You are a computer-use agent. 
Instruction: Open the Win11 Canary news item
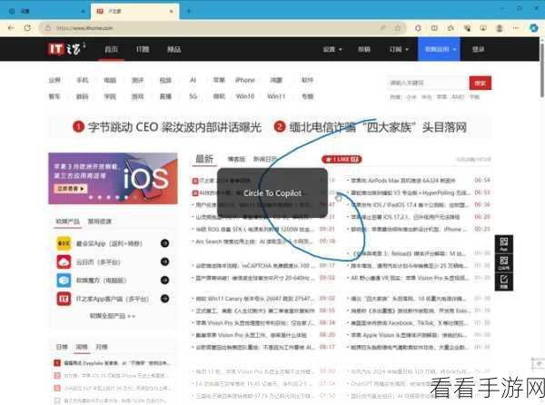coord(253,299)
